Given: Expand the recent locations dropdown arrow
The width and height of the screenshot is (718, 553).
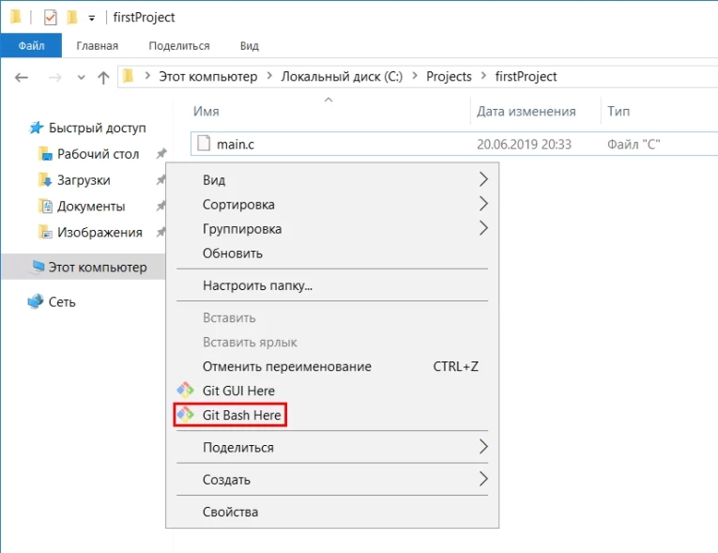Looking at the screenshot, I should [x=81, y=77].
